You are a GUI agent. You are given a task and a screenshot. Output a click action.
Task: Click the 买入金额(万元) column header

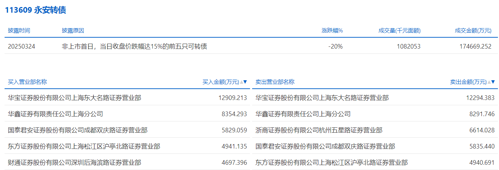pos(220,82)
